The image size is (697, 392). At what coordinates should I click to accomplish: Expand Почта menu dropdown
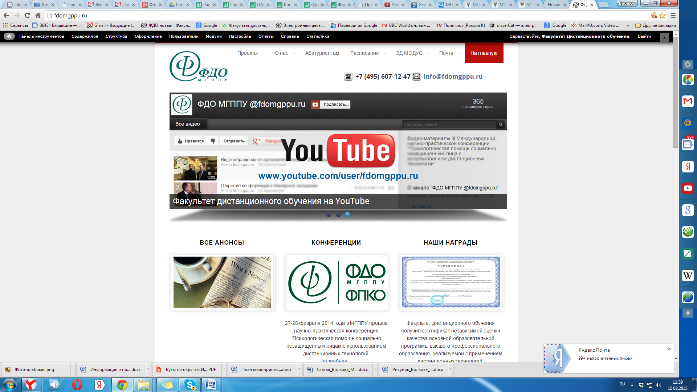[459, 53]
